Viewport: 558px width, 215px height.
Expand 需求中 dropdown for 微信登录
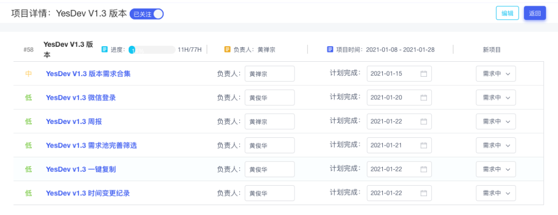point(495,97)
